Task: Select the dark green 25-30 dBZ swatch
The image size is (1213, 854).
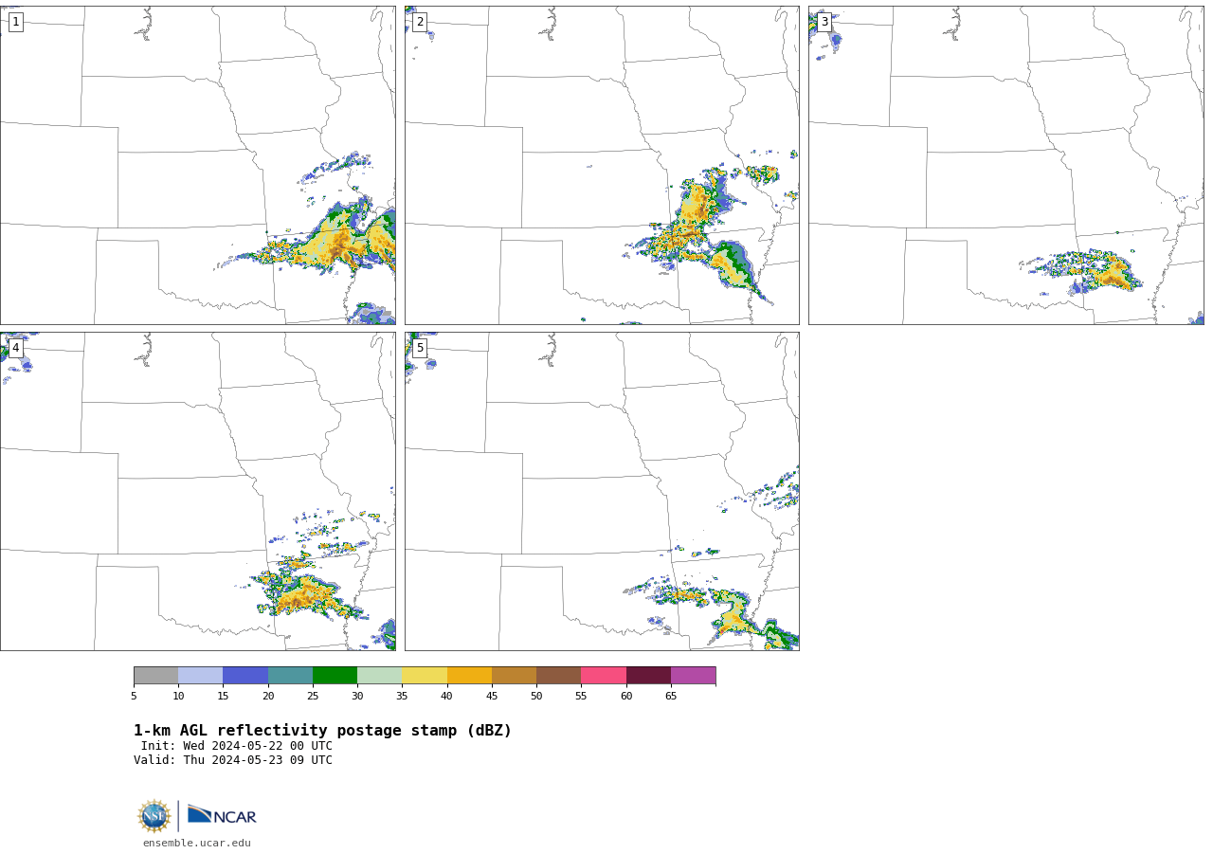Action: pos(335,676)
